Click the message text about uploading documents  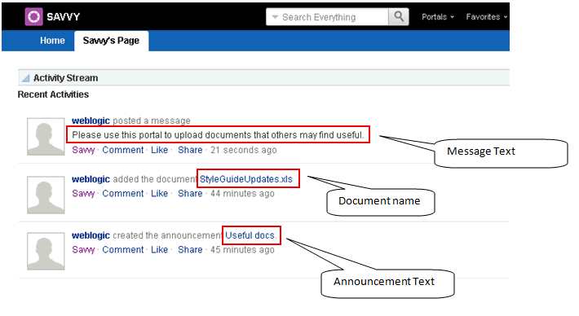point(218,135)
